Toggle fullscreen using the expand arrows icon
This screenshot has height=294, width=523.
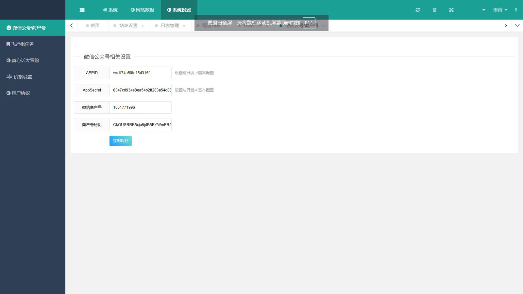coord(451,10)
